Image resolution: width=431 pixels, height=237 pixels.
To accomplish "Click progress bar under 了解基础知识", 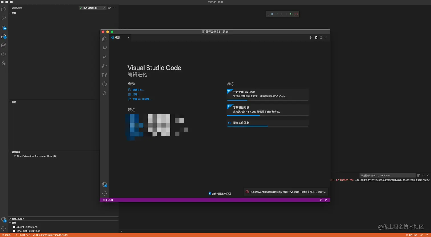I will point(268,115).
